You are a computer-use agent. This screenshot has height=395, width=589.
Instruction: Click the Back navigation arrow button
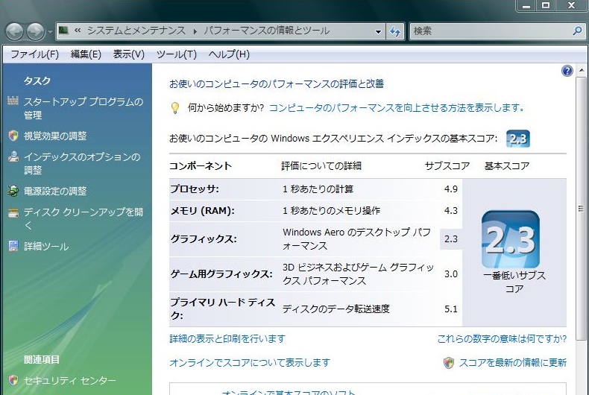(x=14, y=31)
